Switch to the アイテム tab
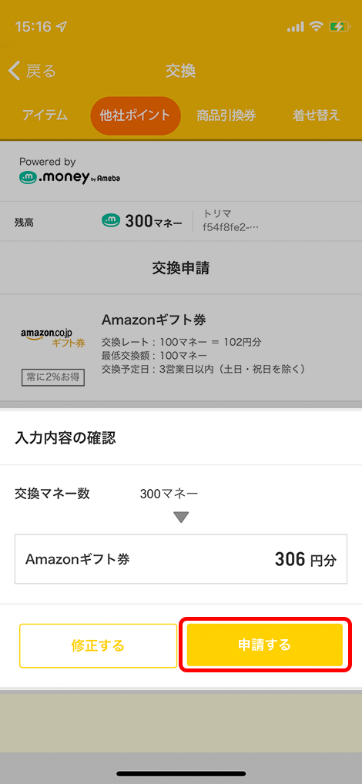The height and width of the screenshot is (784, 362). 45,116
